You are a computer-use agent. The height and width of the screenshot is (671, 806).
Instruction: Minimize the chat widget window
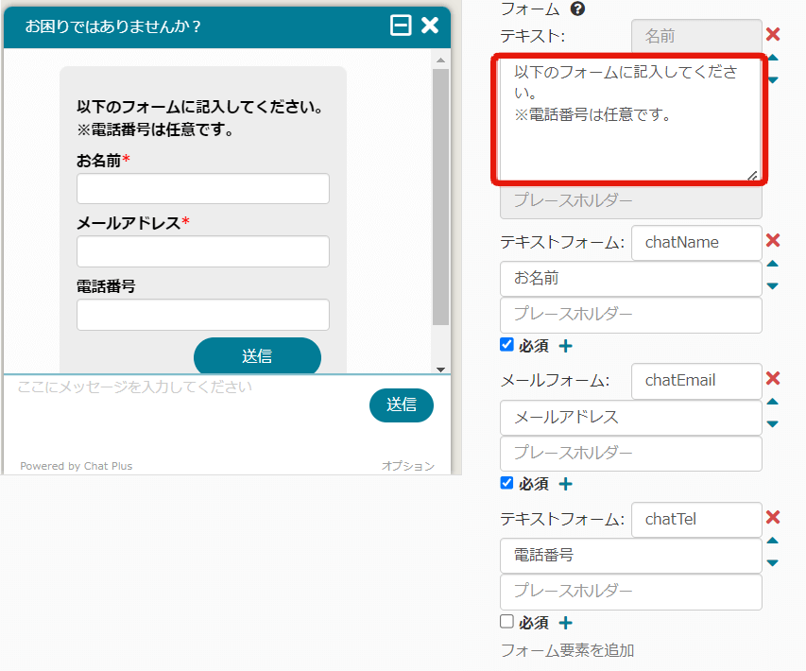(401, 26)
